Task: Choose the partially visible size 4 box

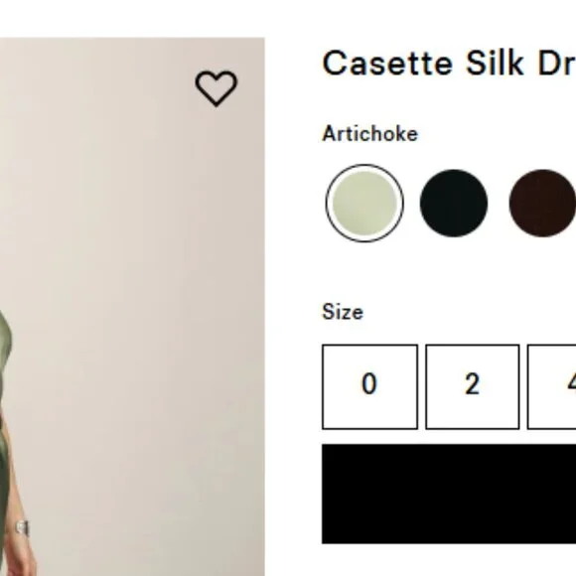Action: click(551, 386)
